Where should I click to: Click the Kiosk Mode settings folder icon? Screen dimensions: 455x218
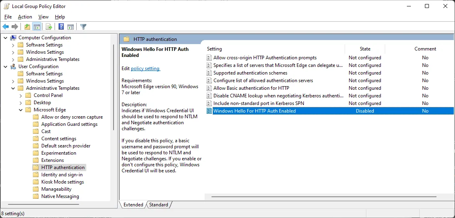pyautogui.click(x=36, y=182)
